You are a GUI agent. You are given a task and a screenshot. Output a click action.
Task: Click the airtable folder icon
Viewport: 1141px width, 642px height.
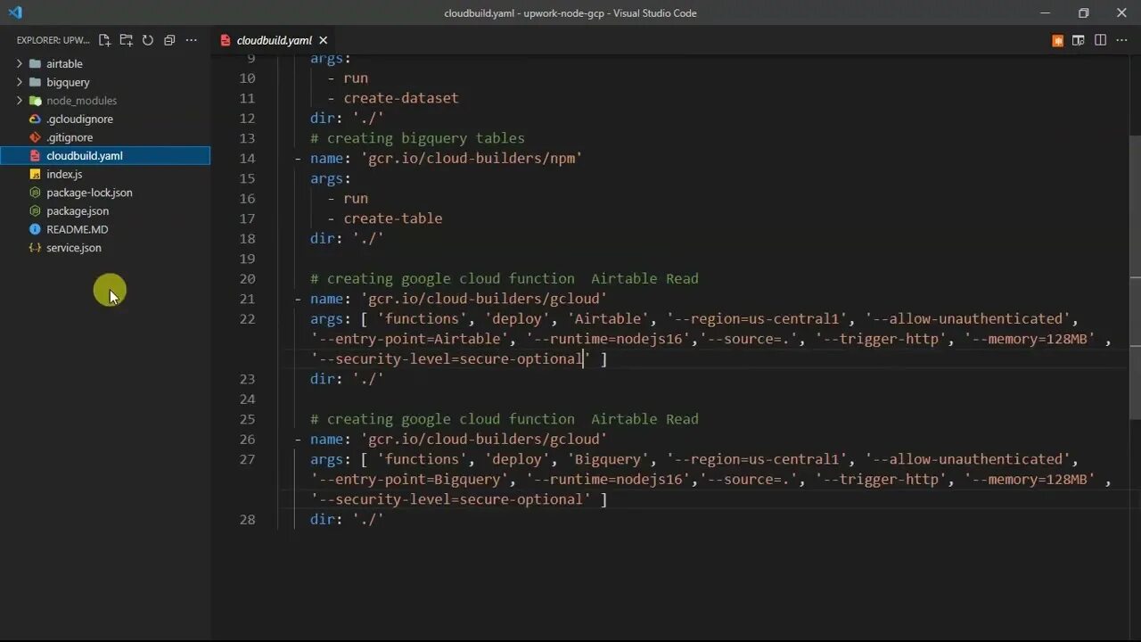coord(35,63)
